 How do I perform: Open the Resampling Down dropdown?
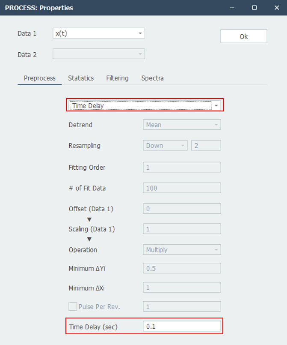165,145
